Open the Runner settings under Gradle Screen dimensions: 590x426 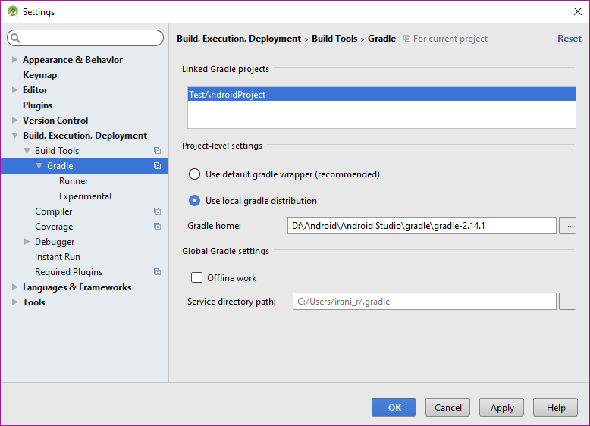(x=74, y=181)
